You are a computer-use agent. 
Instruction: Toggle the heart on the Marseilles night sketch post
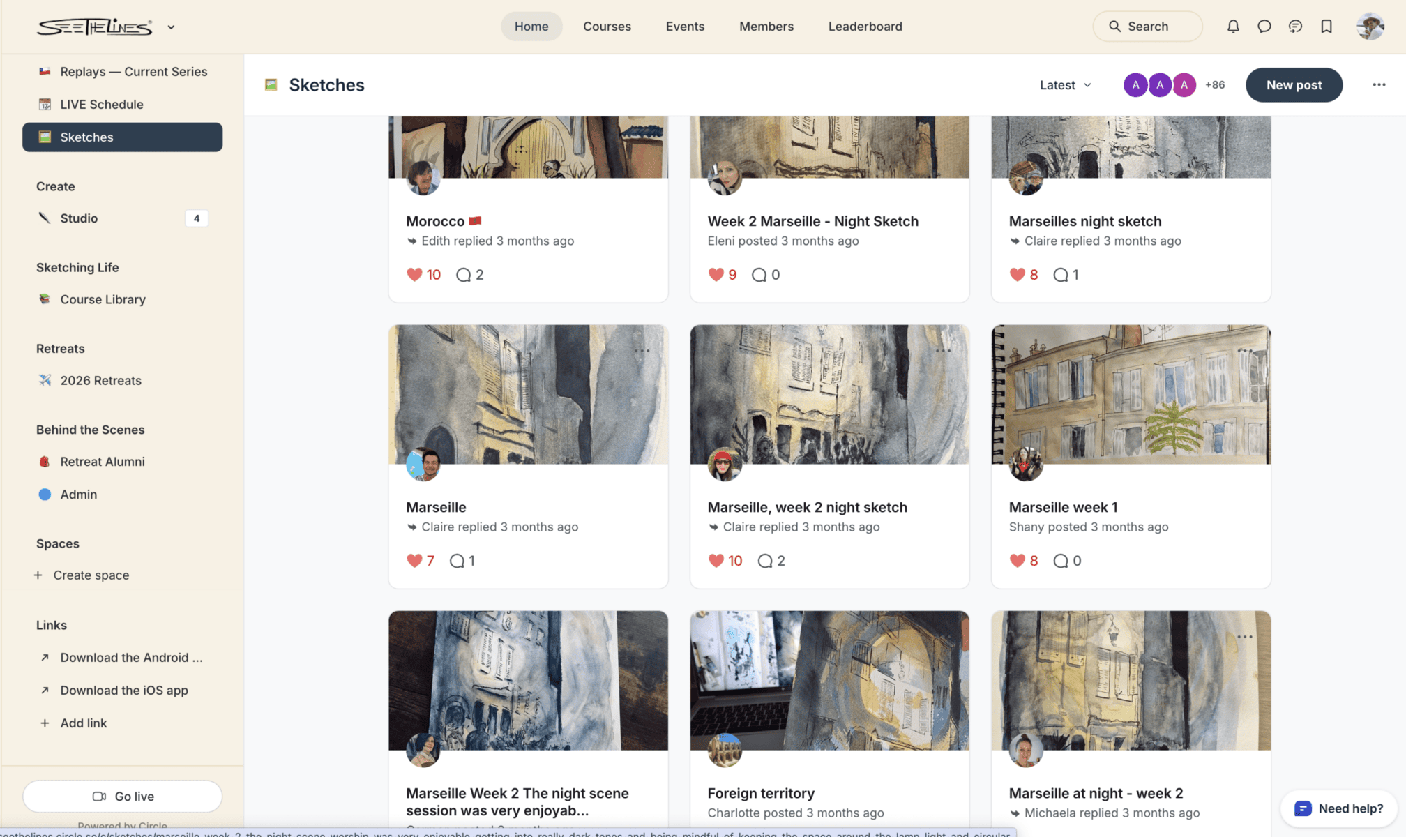pyautogui.click(x=1017, y=275)
